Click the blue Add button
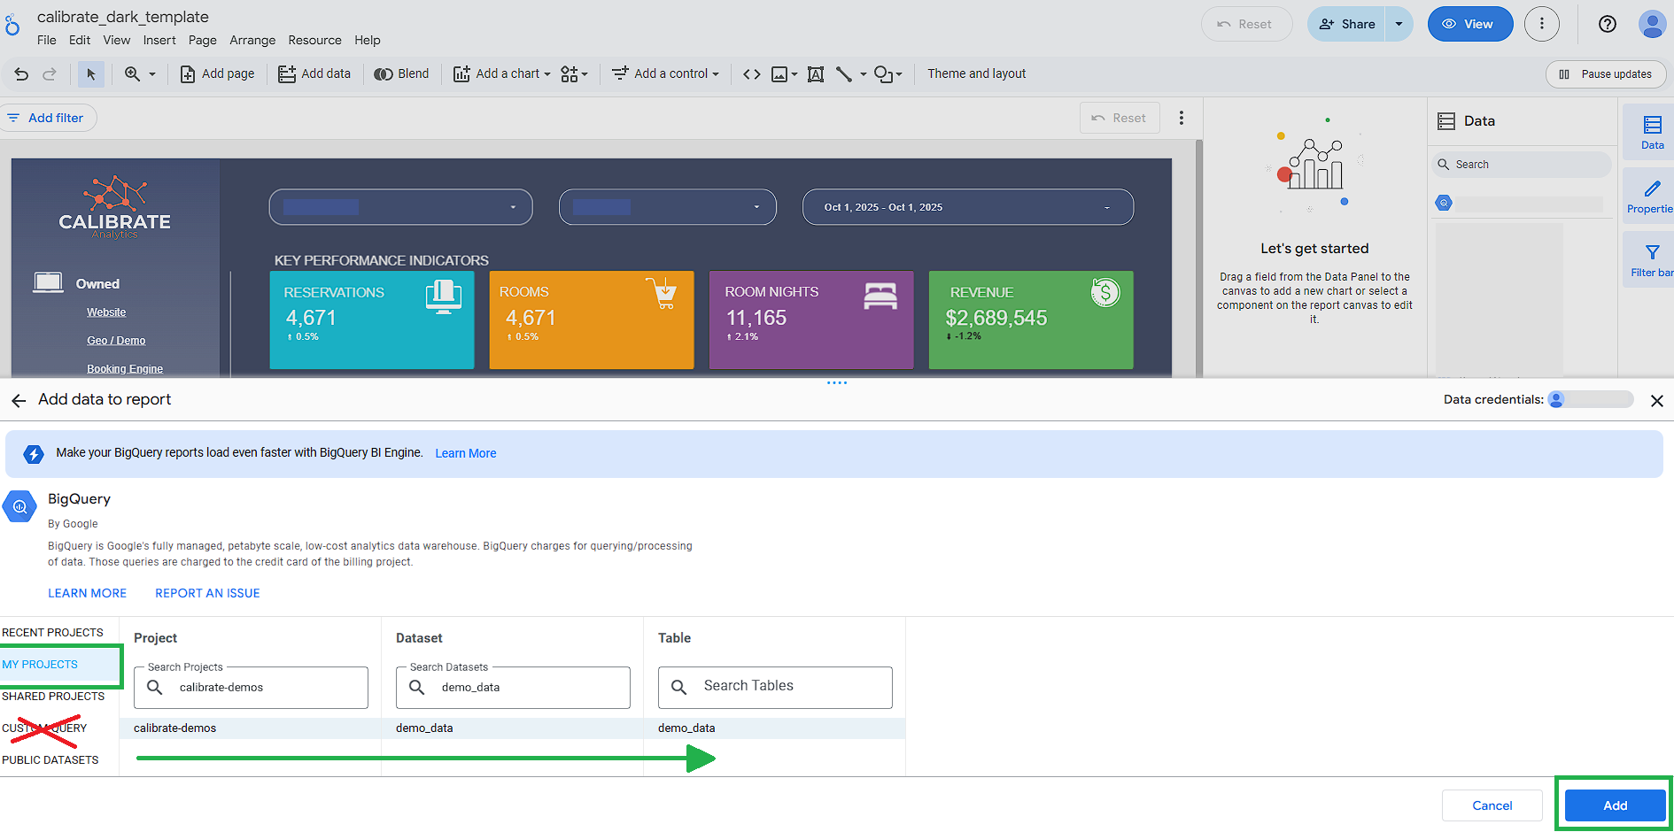 click(x=1615, y=805)
